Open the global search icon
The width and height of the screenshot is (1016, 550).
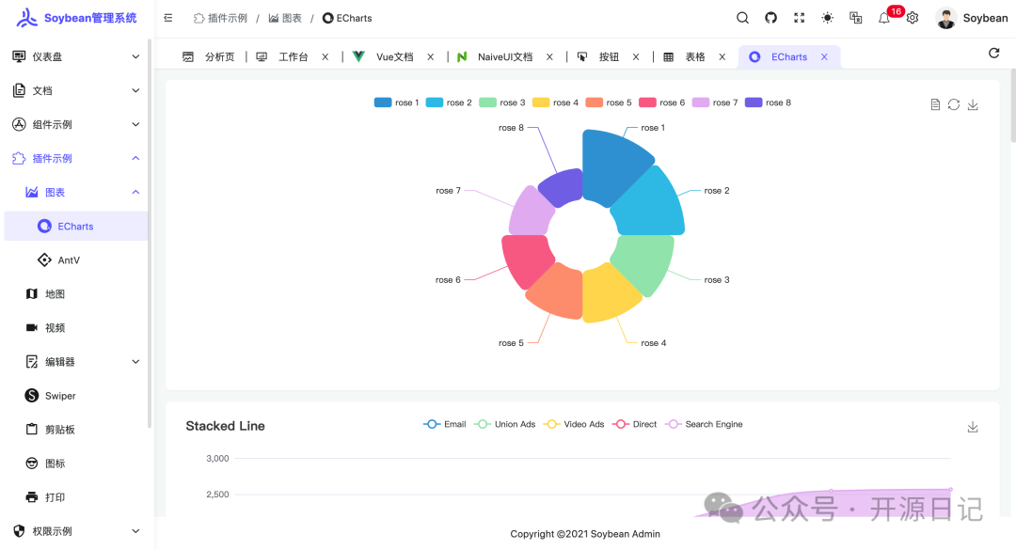pyautogui.click(x=742, y=18)
